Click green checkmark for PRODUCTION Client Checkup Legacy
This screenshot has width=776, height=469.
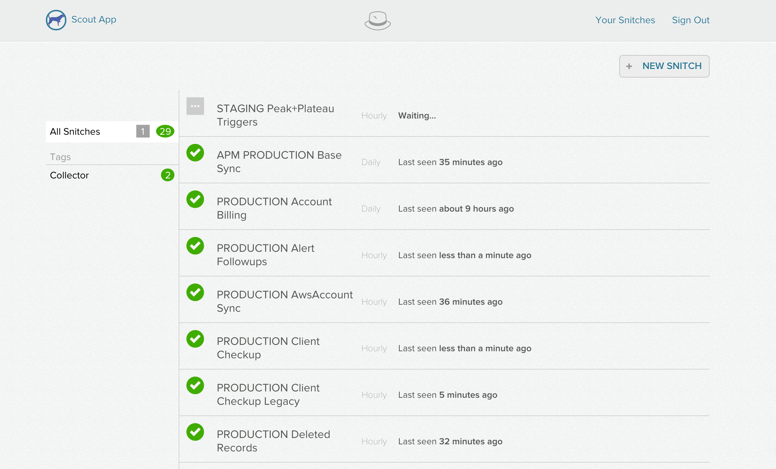click(x=195, y=385)
